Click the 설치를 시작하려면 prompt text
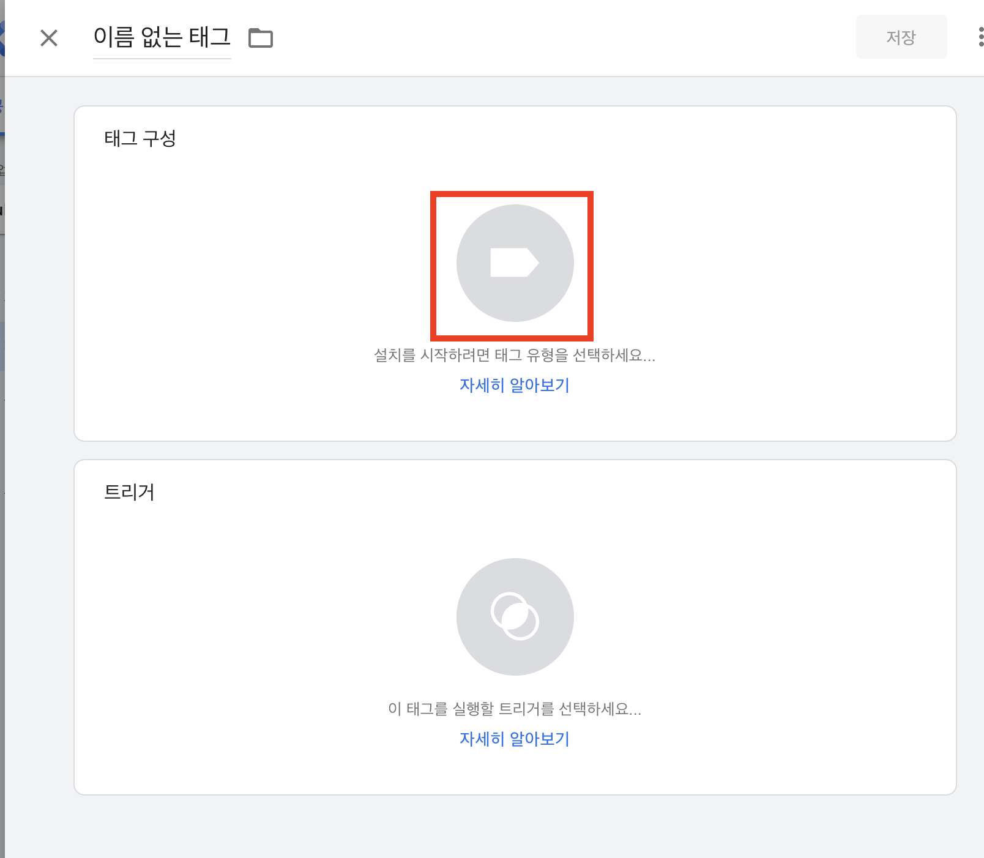984x858 pixels. click(x=514, y=356)
